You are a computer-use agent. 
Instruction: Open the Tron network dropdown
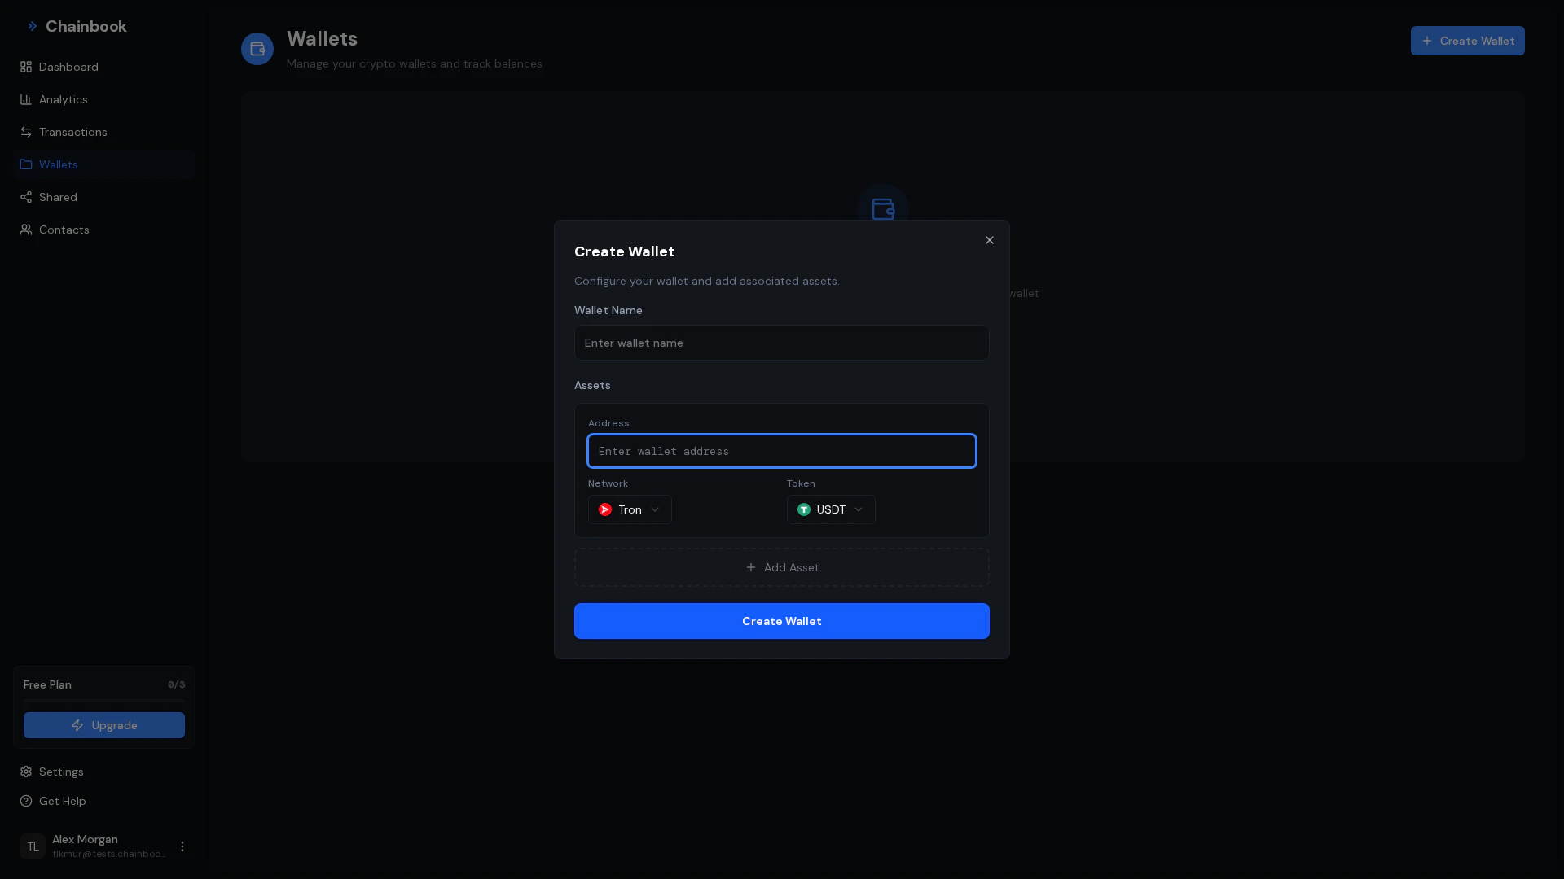[x=629, y=509]
